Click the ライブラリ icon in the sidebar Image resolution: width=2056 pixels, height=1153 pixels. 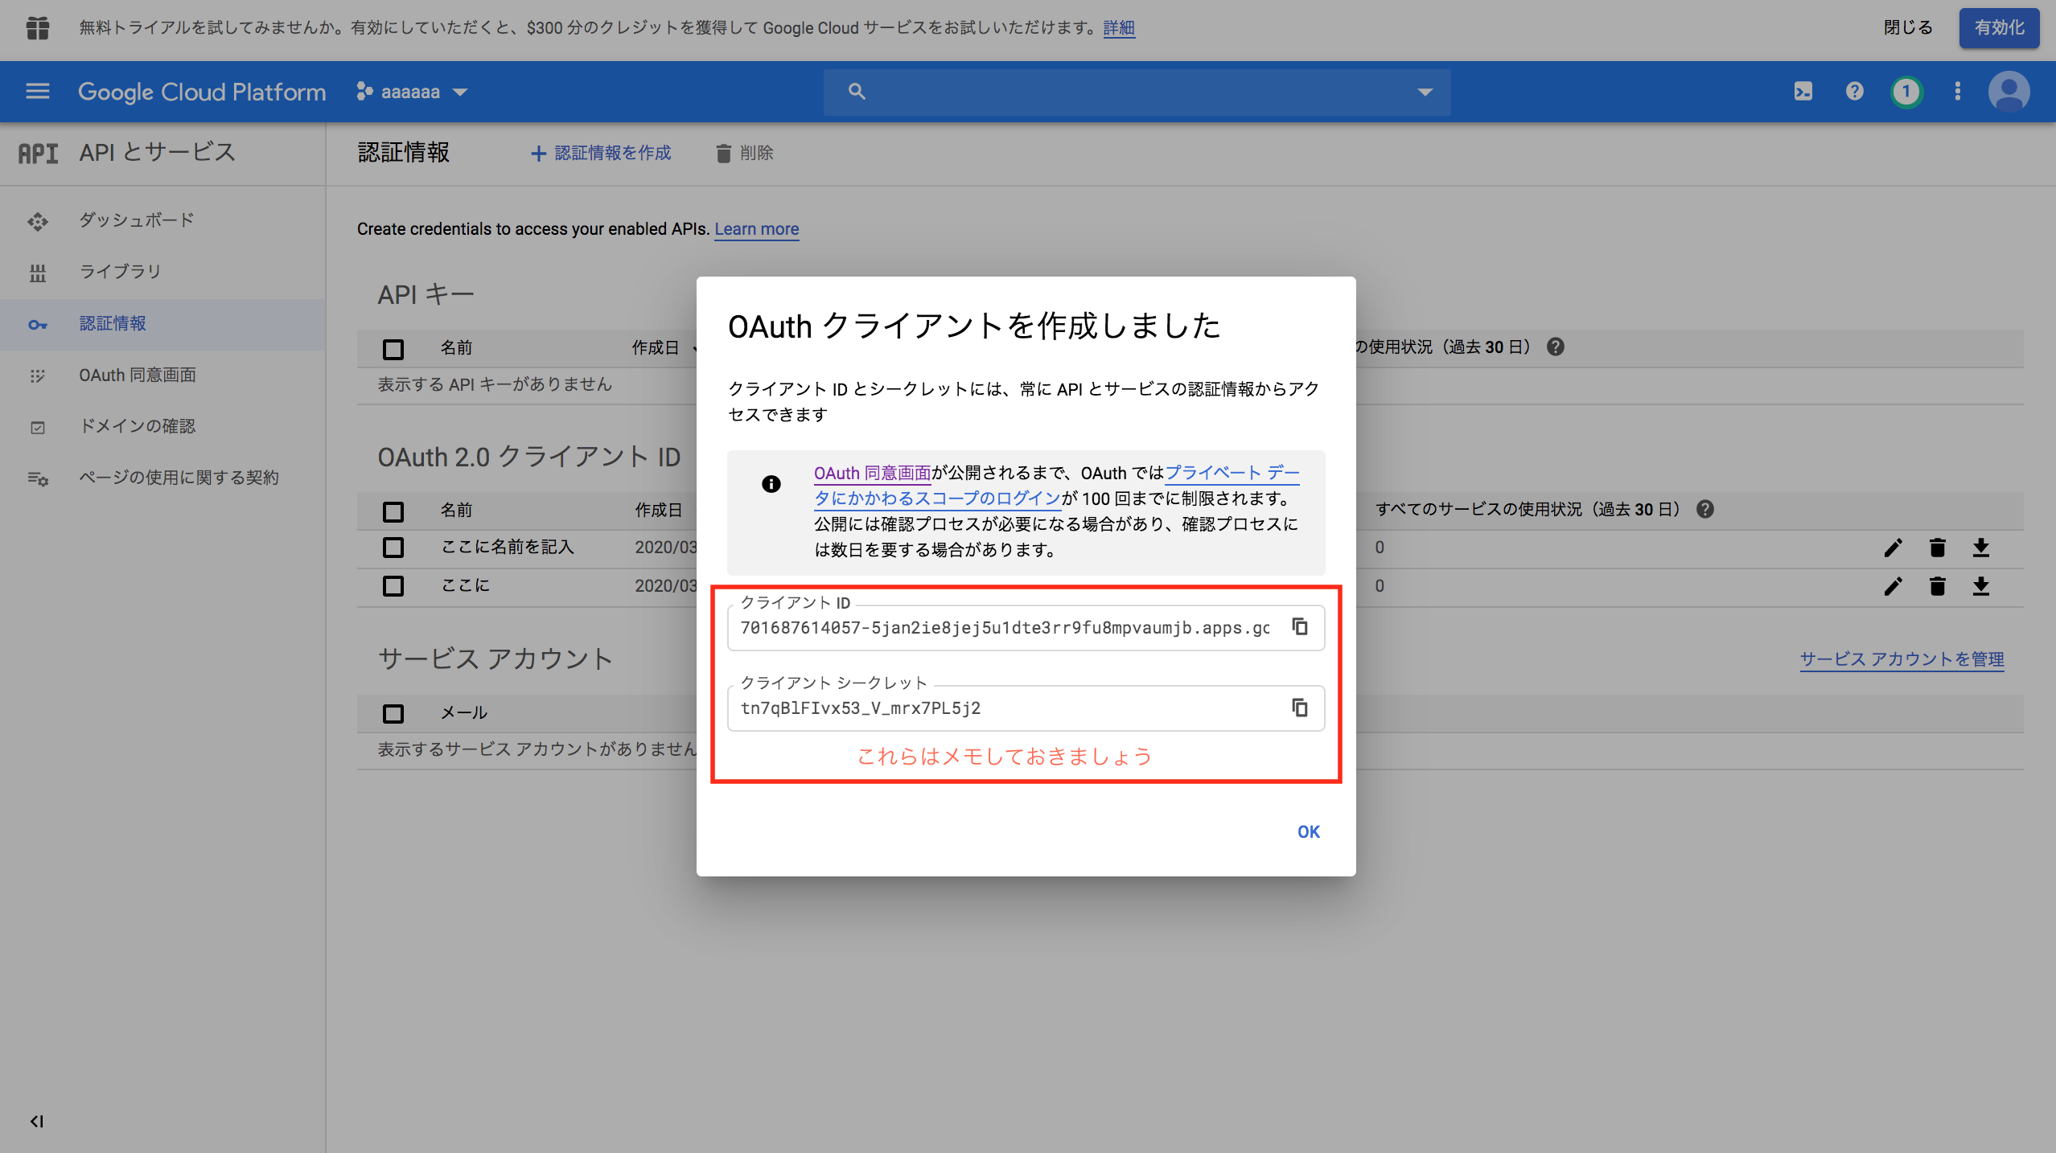(38, 273)
